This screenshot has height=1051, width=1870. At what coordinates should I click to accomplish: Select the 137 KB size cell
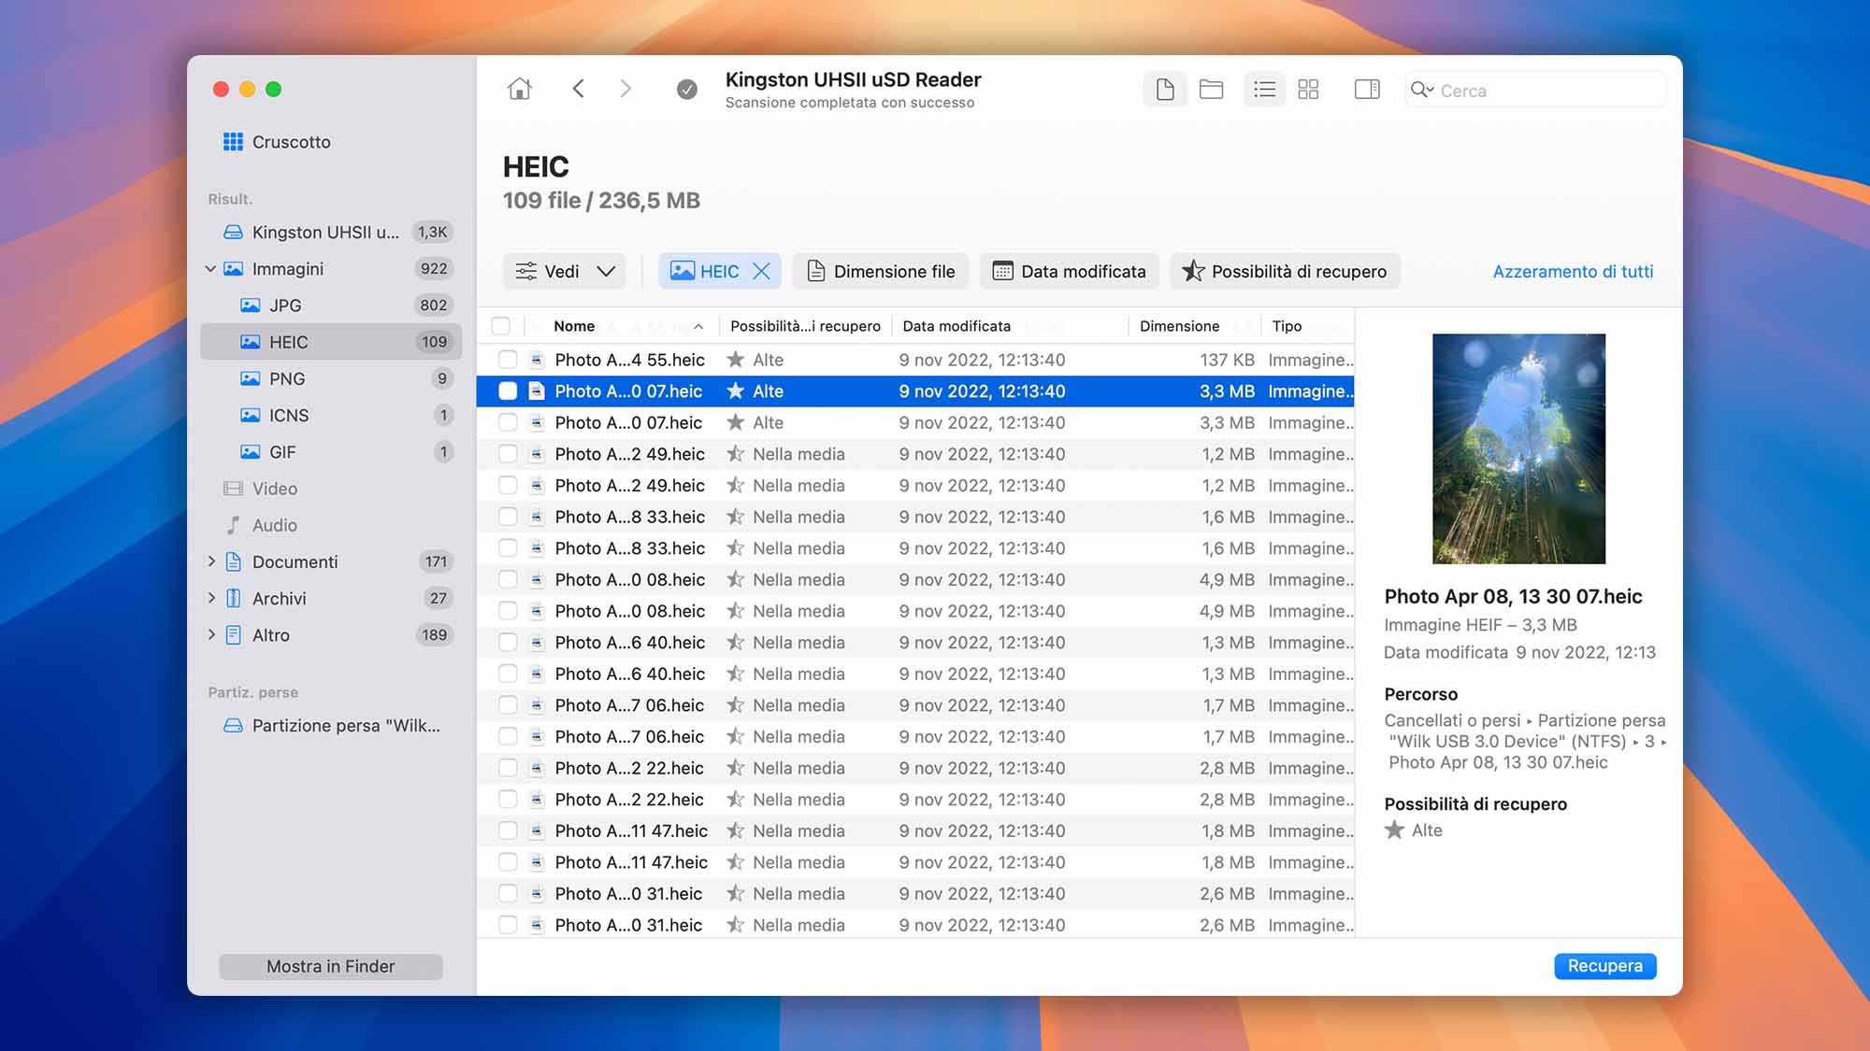tap(1227, 360)
